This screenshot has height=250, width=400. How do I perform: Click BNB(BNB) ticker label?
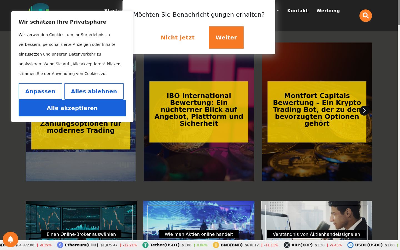tap(232, 245)
